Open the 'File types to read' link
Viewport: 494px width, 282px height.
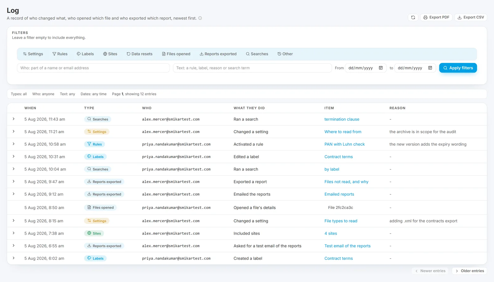[341, 221]
